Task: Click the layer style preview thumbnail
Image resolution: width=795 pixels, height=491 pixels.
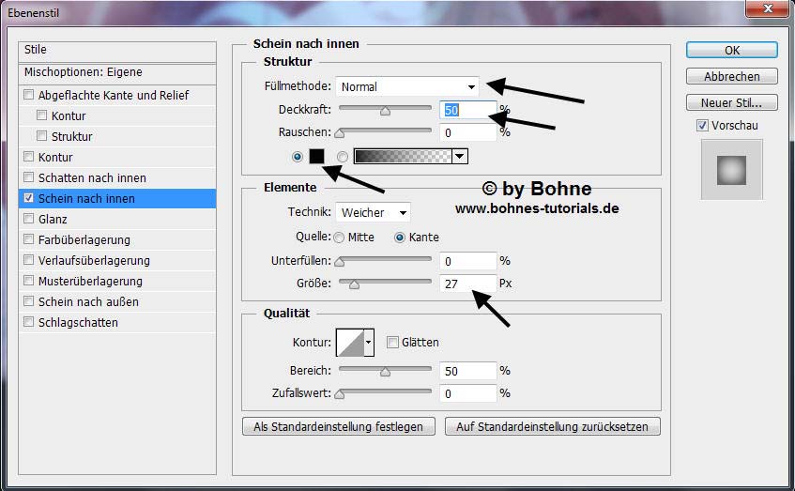Action: 731,170
